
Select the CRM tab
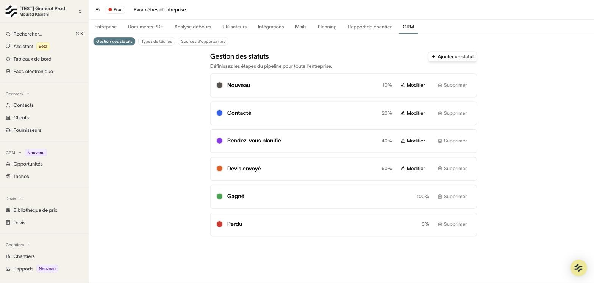(408, 27)
